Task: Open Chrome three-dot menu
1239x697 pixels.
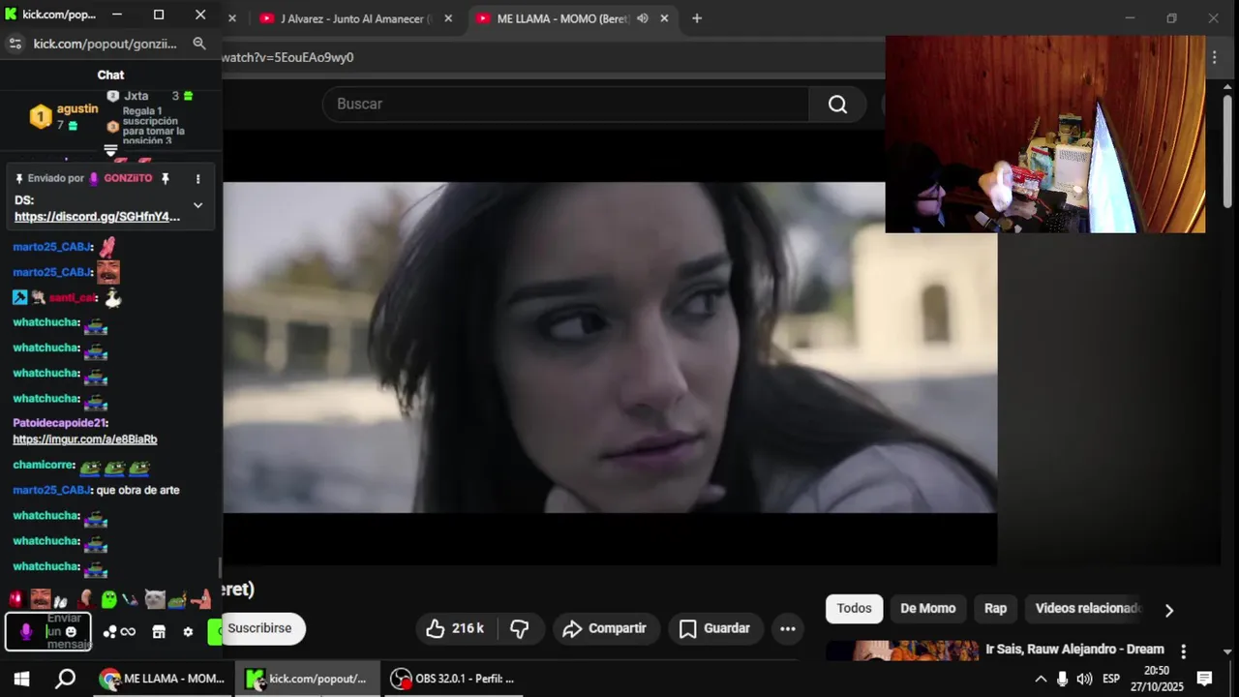Action: 1214,57
